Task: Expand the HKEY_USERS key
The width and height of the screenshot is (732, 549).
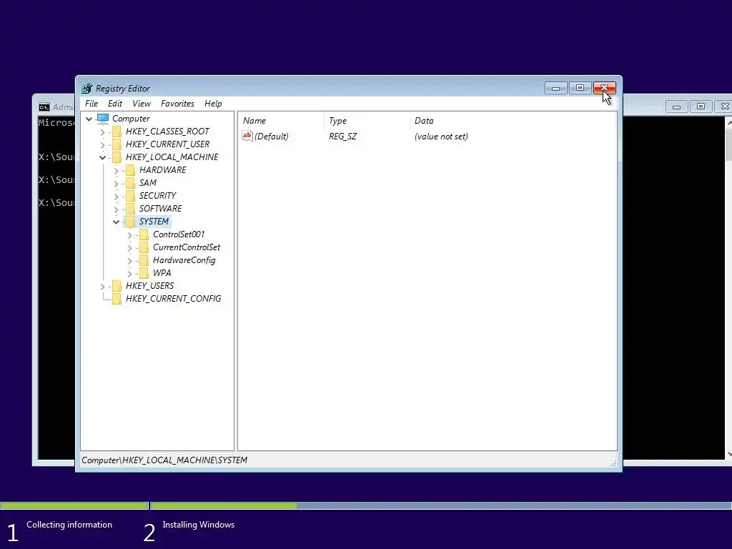Action: point(102,286)
